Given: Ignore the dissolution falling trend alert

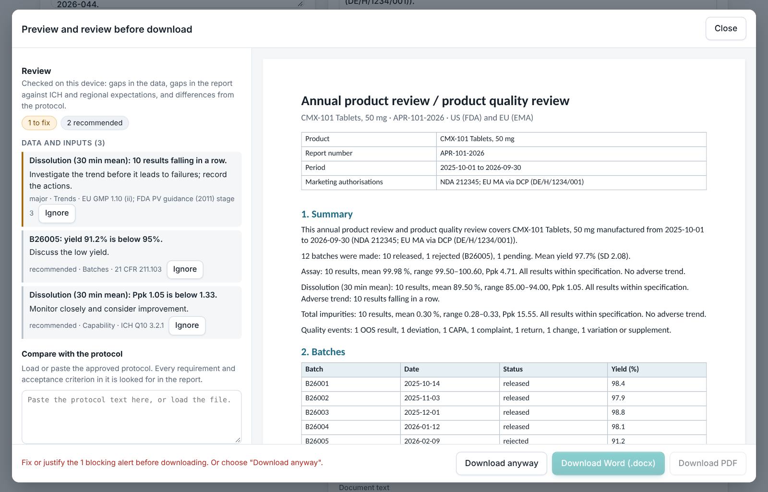Looking at the screenshot, I should point(57,213).
